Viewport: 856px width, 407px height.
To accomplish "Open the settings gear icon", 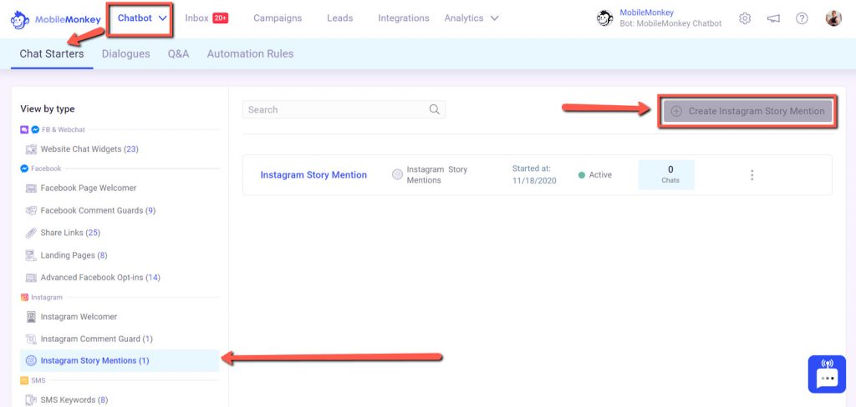I will 745,18.
